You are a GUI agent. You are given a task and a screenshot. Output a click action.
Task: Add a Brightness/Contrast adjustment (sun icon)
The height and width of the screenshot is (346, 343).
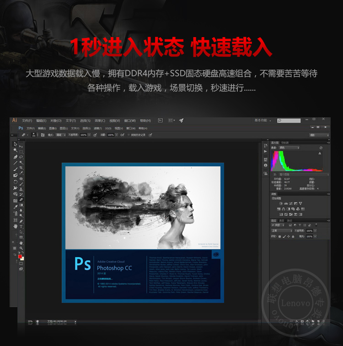click(x=281, y=203)
